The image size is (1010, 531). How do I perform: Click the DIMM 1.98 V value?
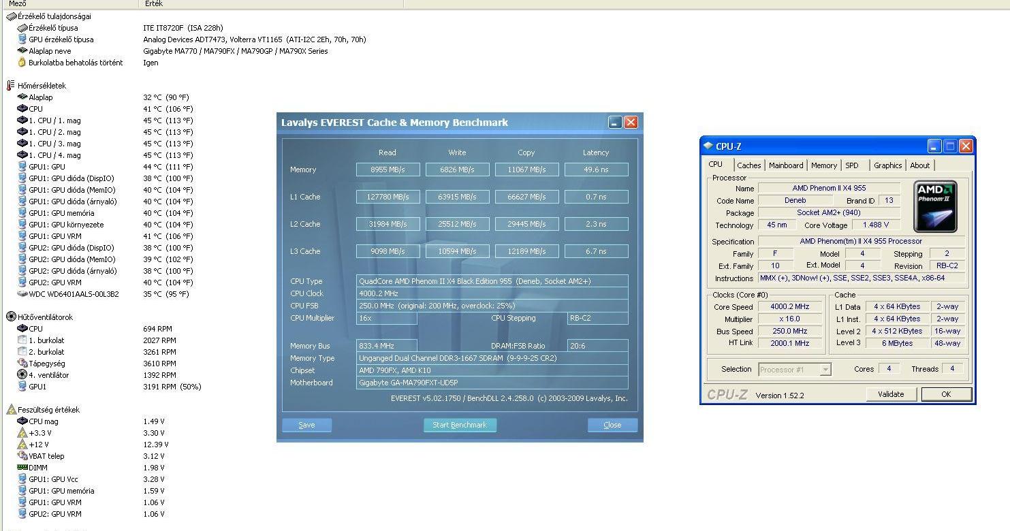pos(154,468)
